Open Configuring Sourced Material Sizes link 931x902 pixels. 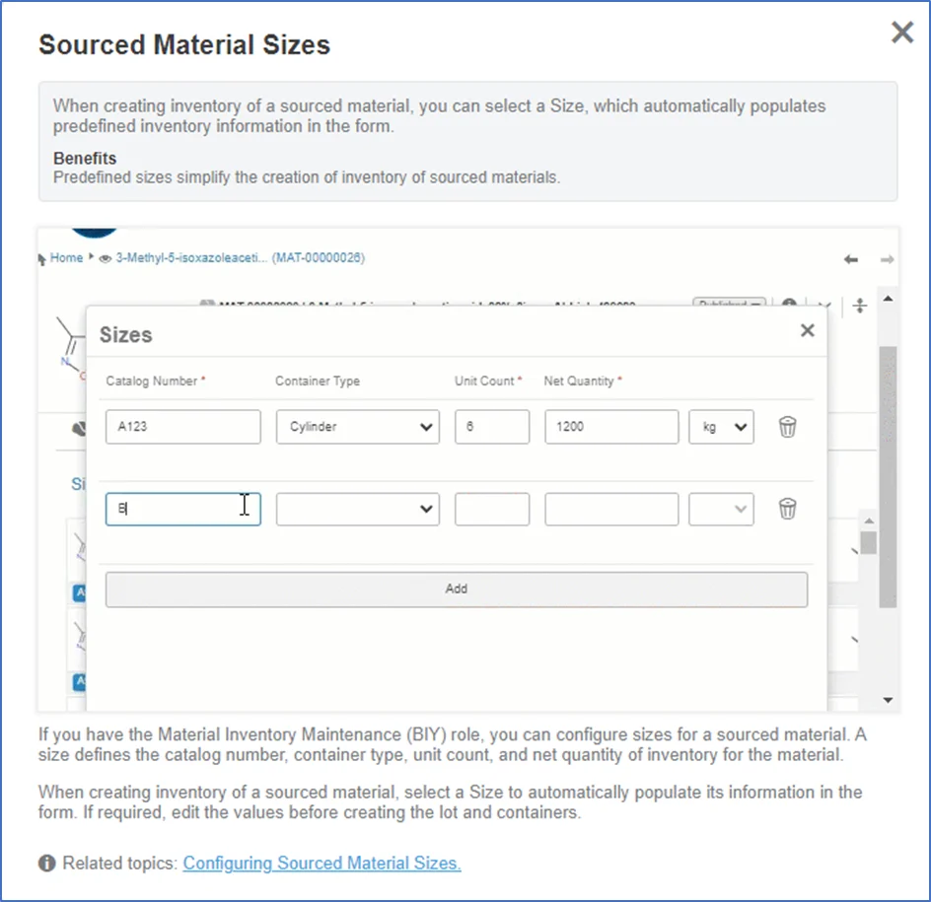coord(322,864)
